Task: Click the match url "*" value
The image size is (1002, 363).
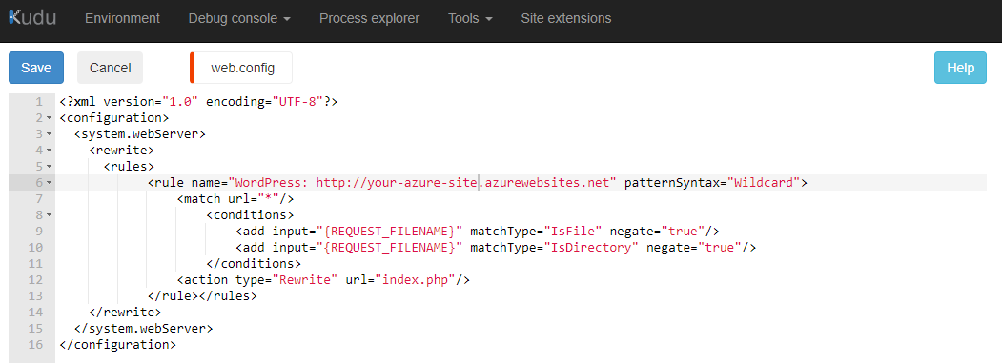Action: [x=269, y=199]
